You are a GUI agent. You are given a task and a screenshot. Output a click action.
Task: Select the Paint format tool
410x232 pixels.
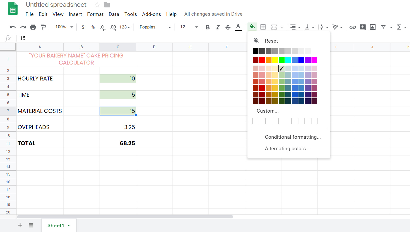tap(43, 27)
